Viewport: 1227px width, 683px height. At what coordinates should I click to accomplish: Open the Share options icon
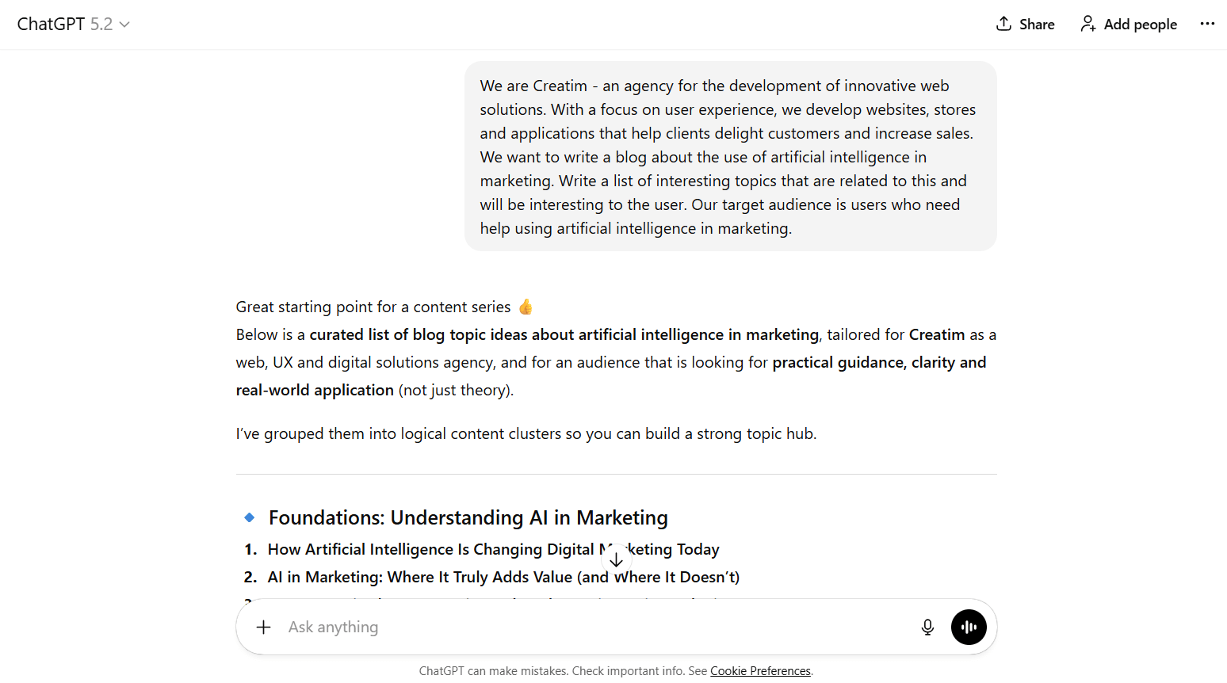(1003, 24)
